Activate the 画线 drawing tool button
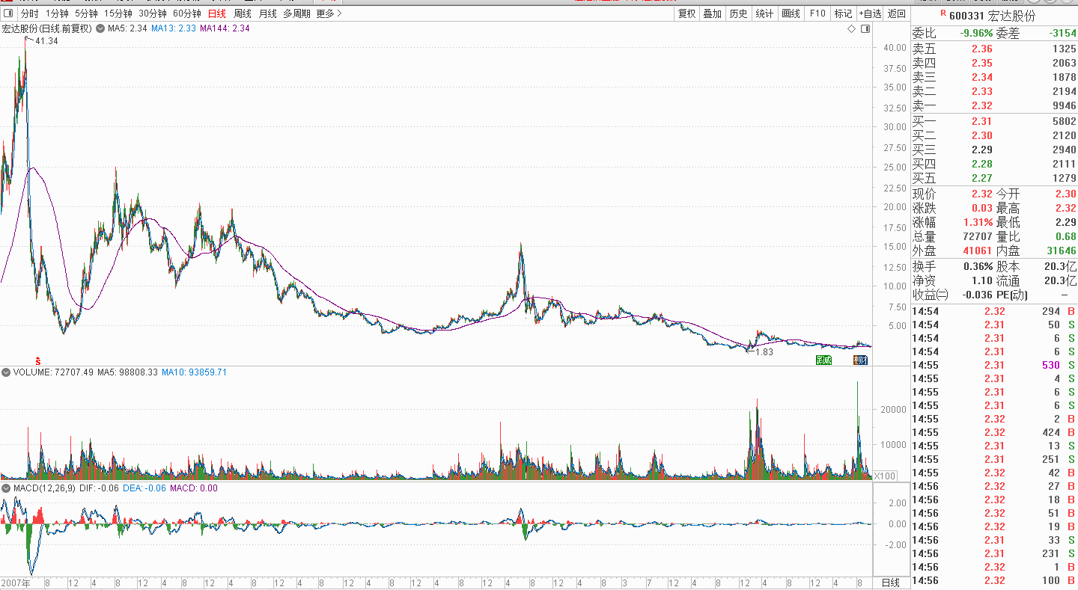Image resolution: width=1078 pixels, height=590 pixels. coord(791,13)
